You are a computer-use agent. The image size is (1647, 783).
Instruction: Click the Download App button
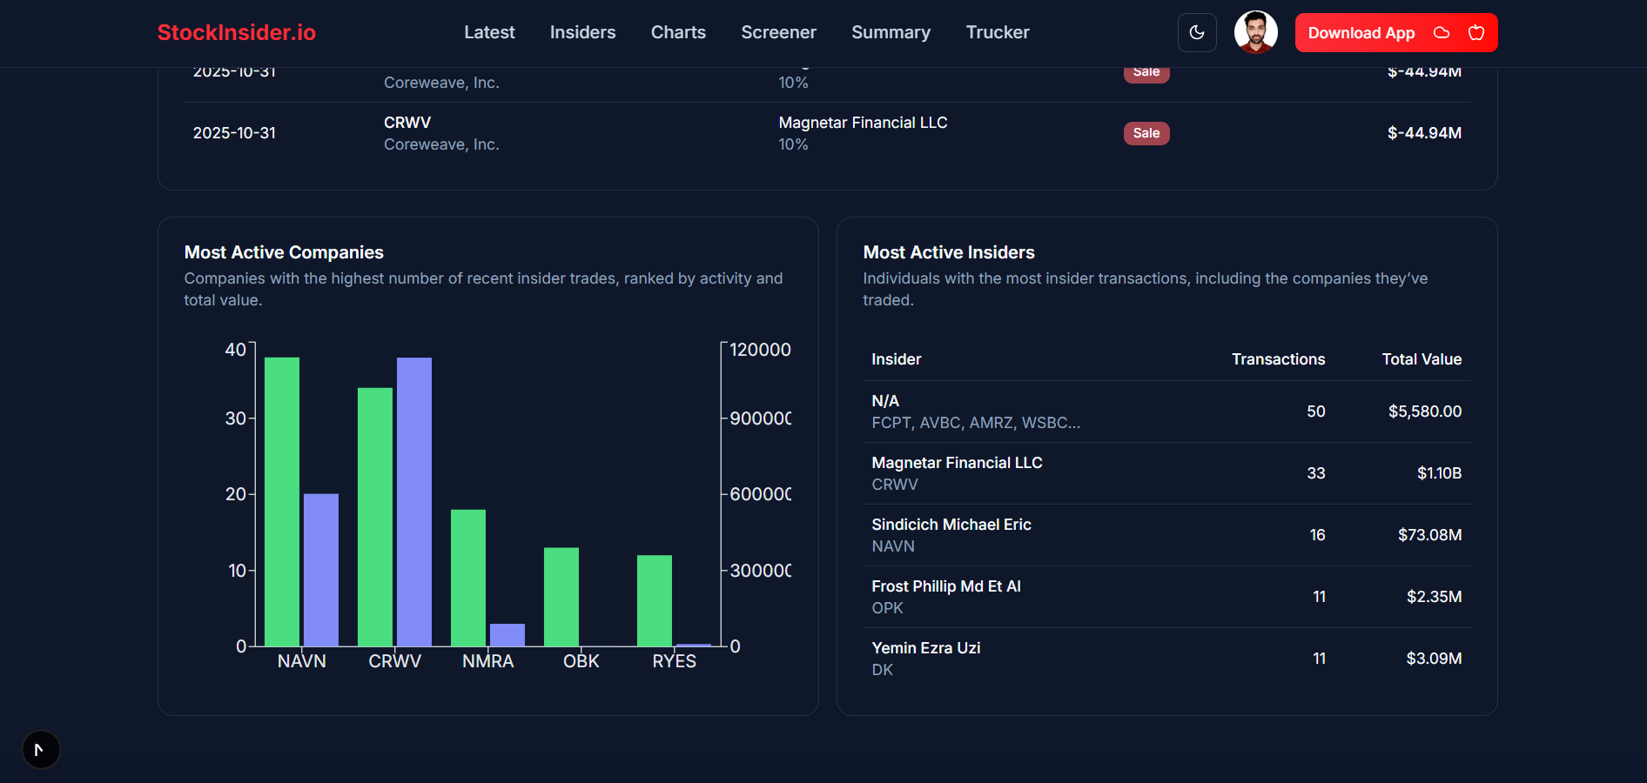1396,33
